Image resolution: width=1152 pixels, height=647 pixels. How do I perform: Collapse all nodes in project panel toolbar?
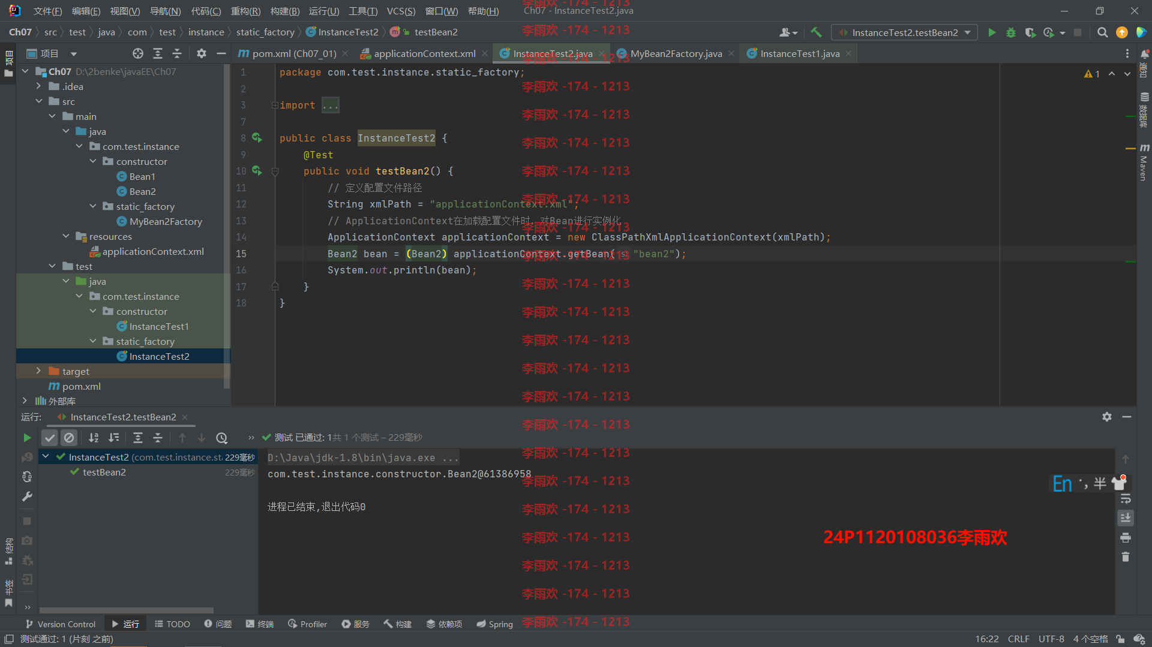click(x=177, y=53)
